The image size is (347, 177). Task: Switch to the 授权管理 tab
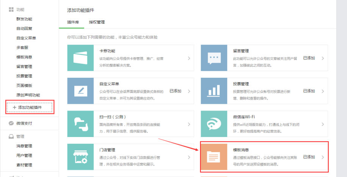pos(97,22)
